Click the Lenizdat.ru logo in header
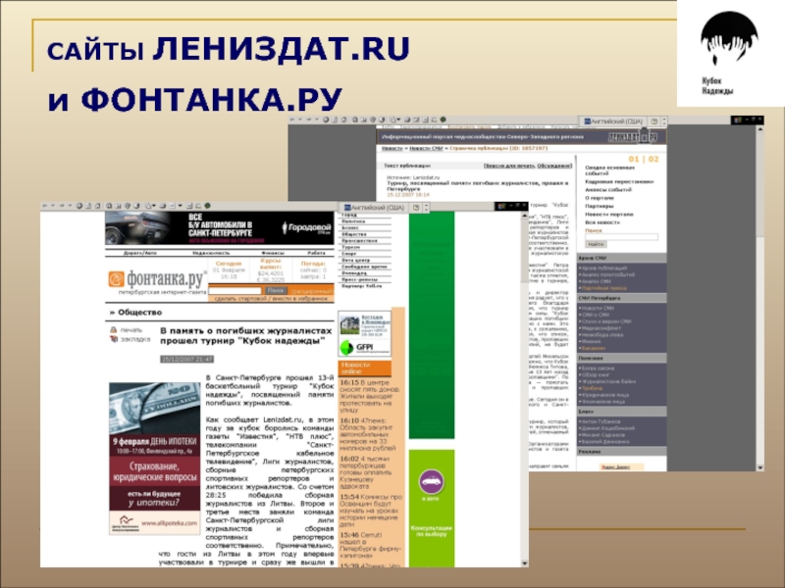Image resolution: width=785 pixels, height=588 pixels. point(634,136)
